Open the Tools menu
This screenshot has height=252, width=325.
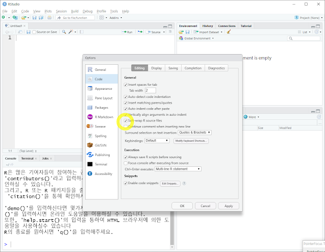114,11
